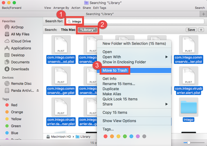Adjust the icon size slider

click(x=189, y=143)
